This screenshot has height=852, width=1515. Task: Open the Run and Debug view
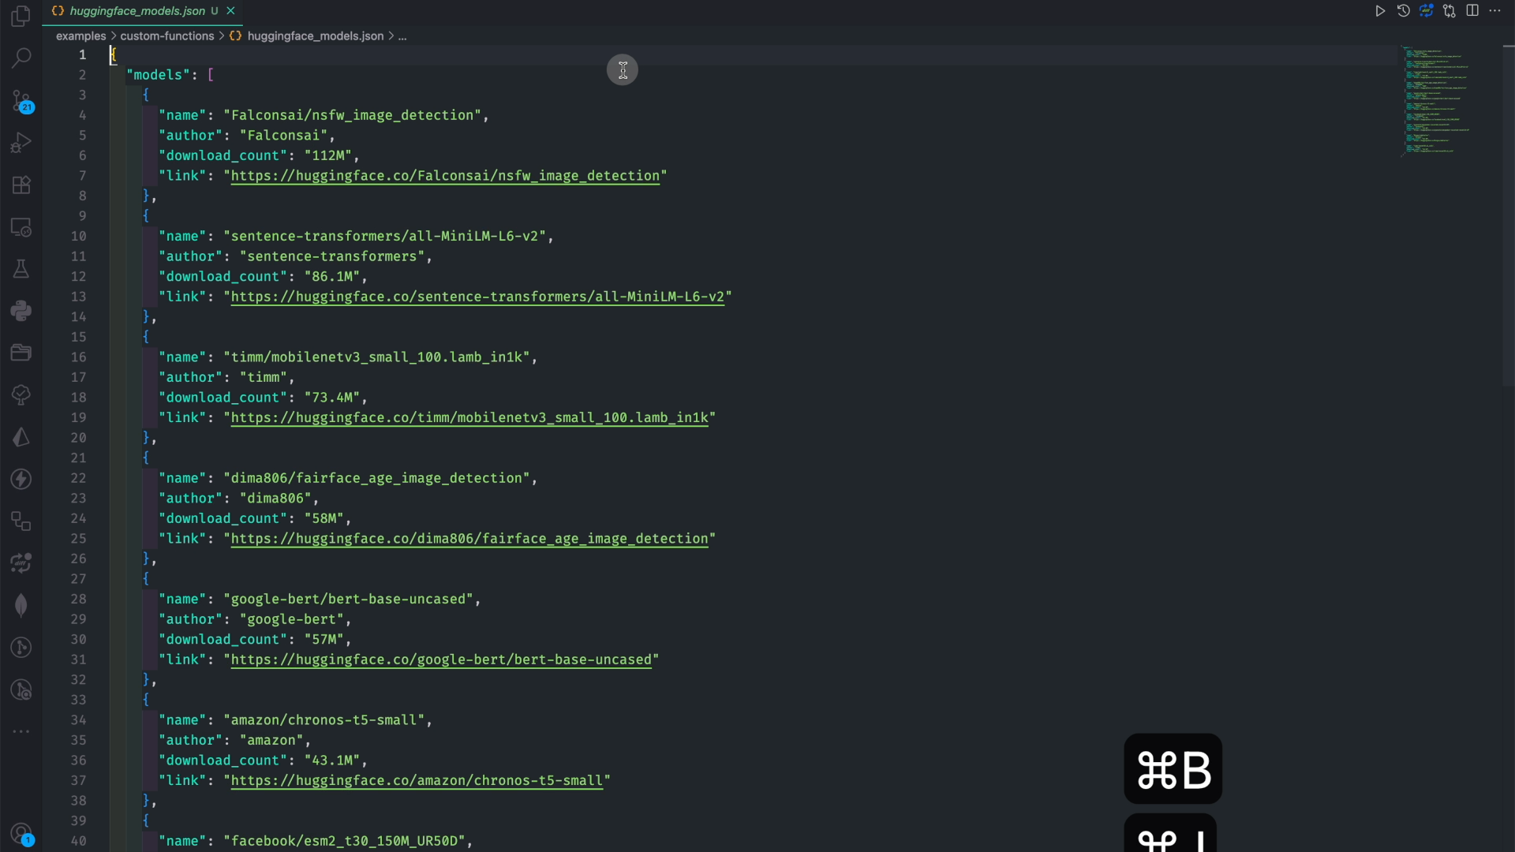[x=21, y=143]
